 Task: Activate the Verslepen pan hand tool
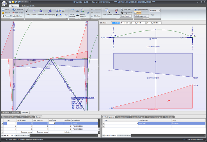tap(116, 12)
